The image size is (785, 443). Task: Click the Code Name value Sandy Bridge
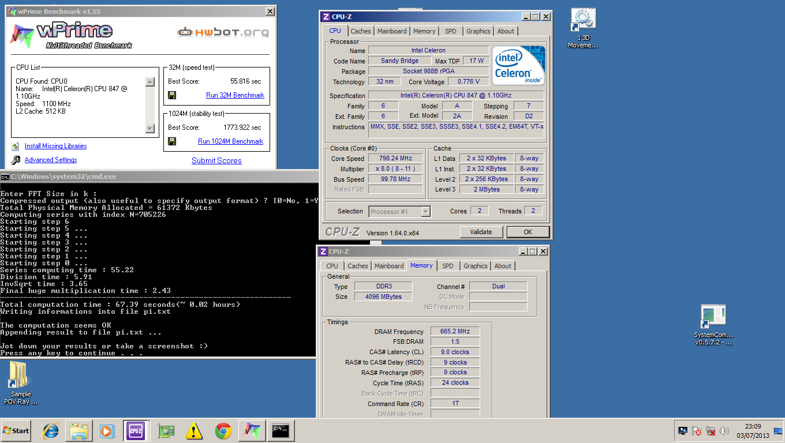pos(400,61)
